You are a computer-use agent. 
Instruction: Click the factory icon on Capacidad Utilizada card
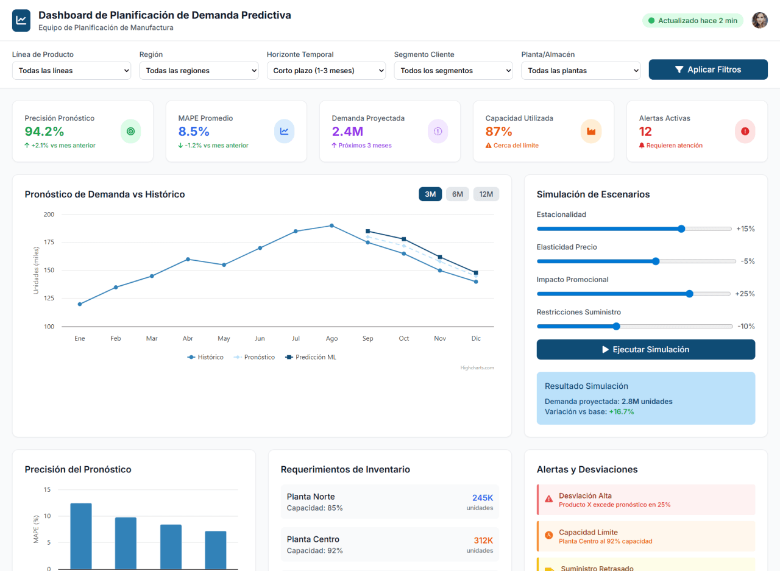coord(591,131)
